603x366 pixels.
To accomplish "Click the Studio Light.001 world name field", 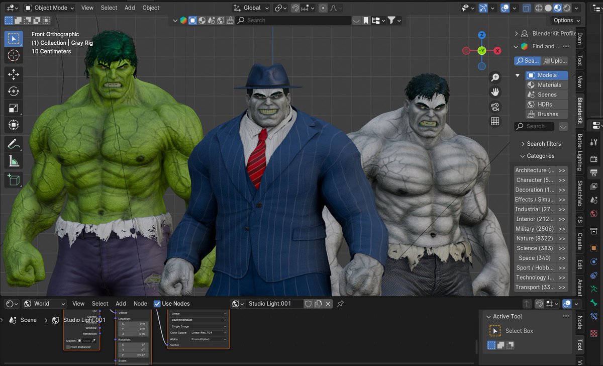I will (x=275, y=304).
